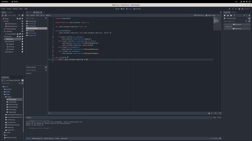Switch to the Search Results bottom tab
The image size is (252, 141).
pyautogui.click(x=49, y=138)
